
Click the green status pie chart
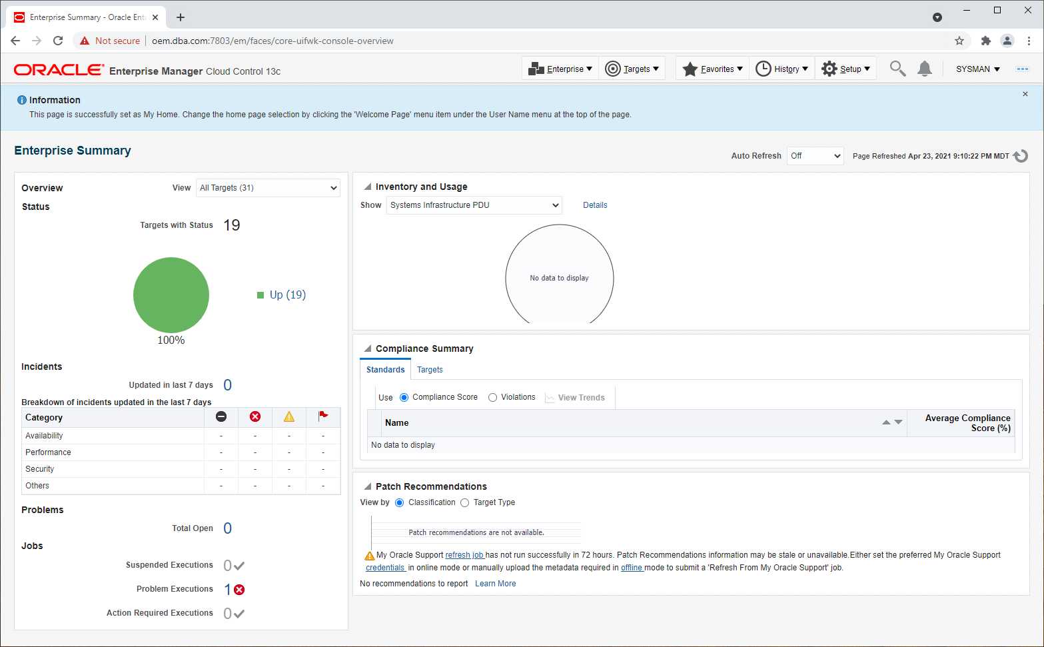(x=171, y=295)
